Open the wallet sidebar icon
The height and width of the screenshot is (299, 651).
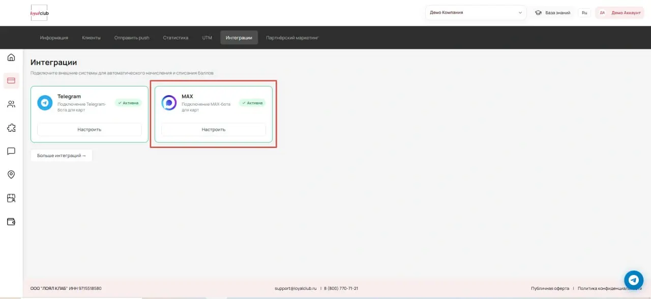[x=11, y=222]
